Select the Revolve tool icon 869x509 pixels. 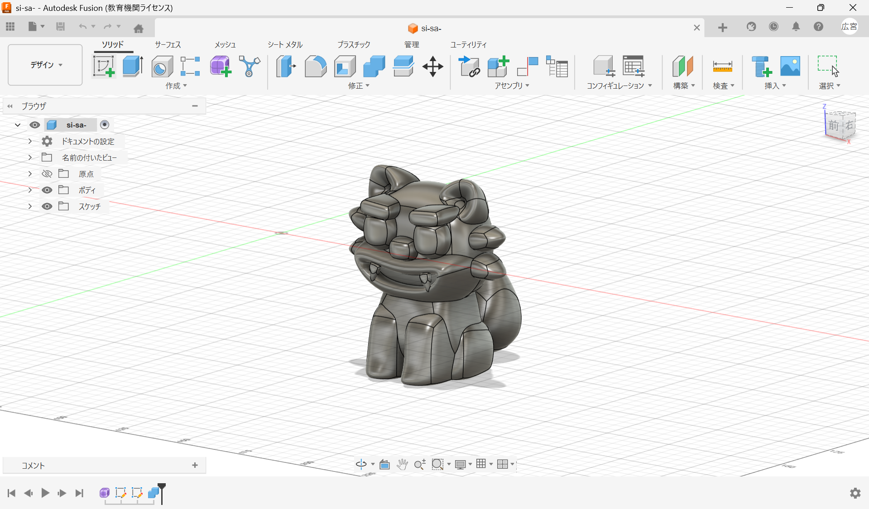coord(162,67)
